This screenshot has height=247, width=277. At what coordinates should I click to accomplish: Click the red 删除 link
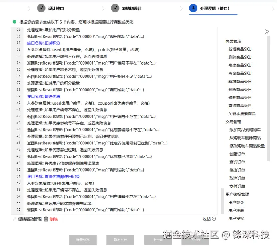click(x=54, y=219)
